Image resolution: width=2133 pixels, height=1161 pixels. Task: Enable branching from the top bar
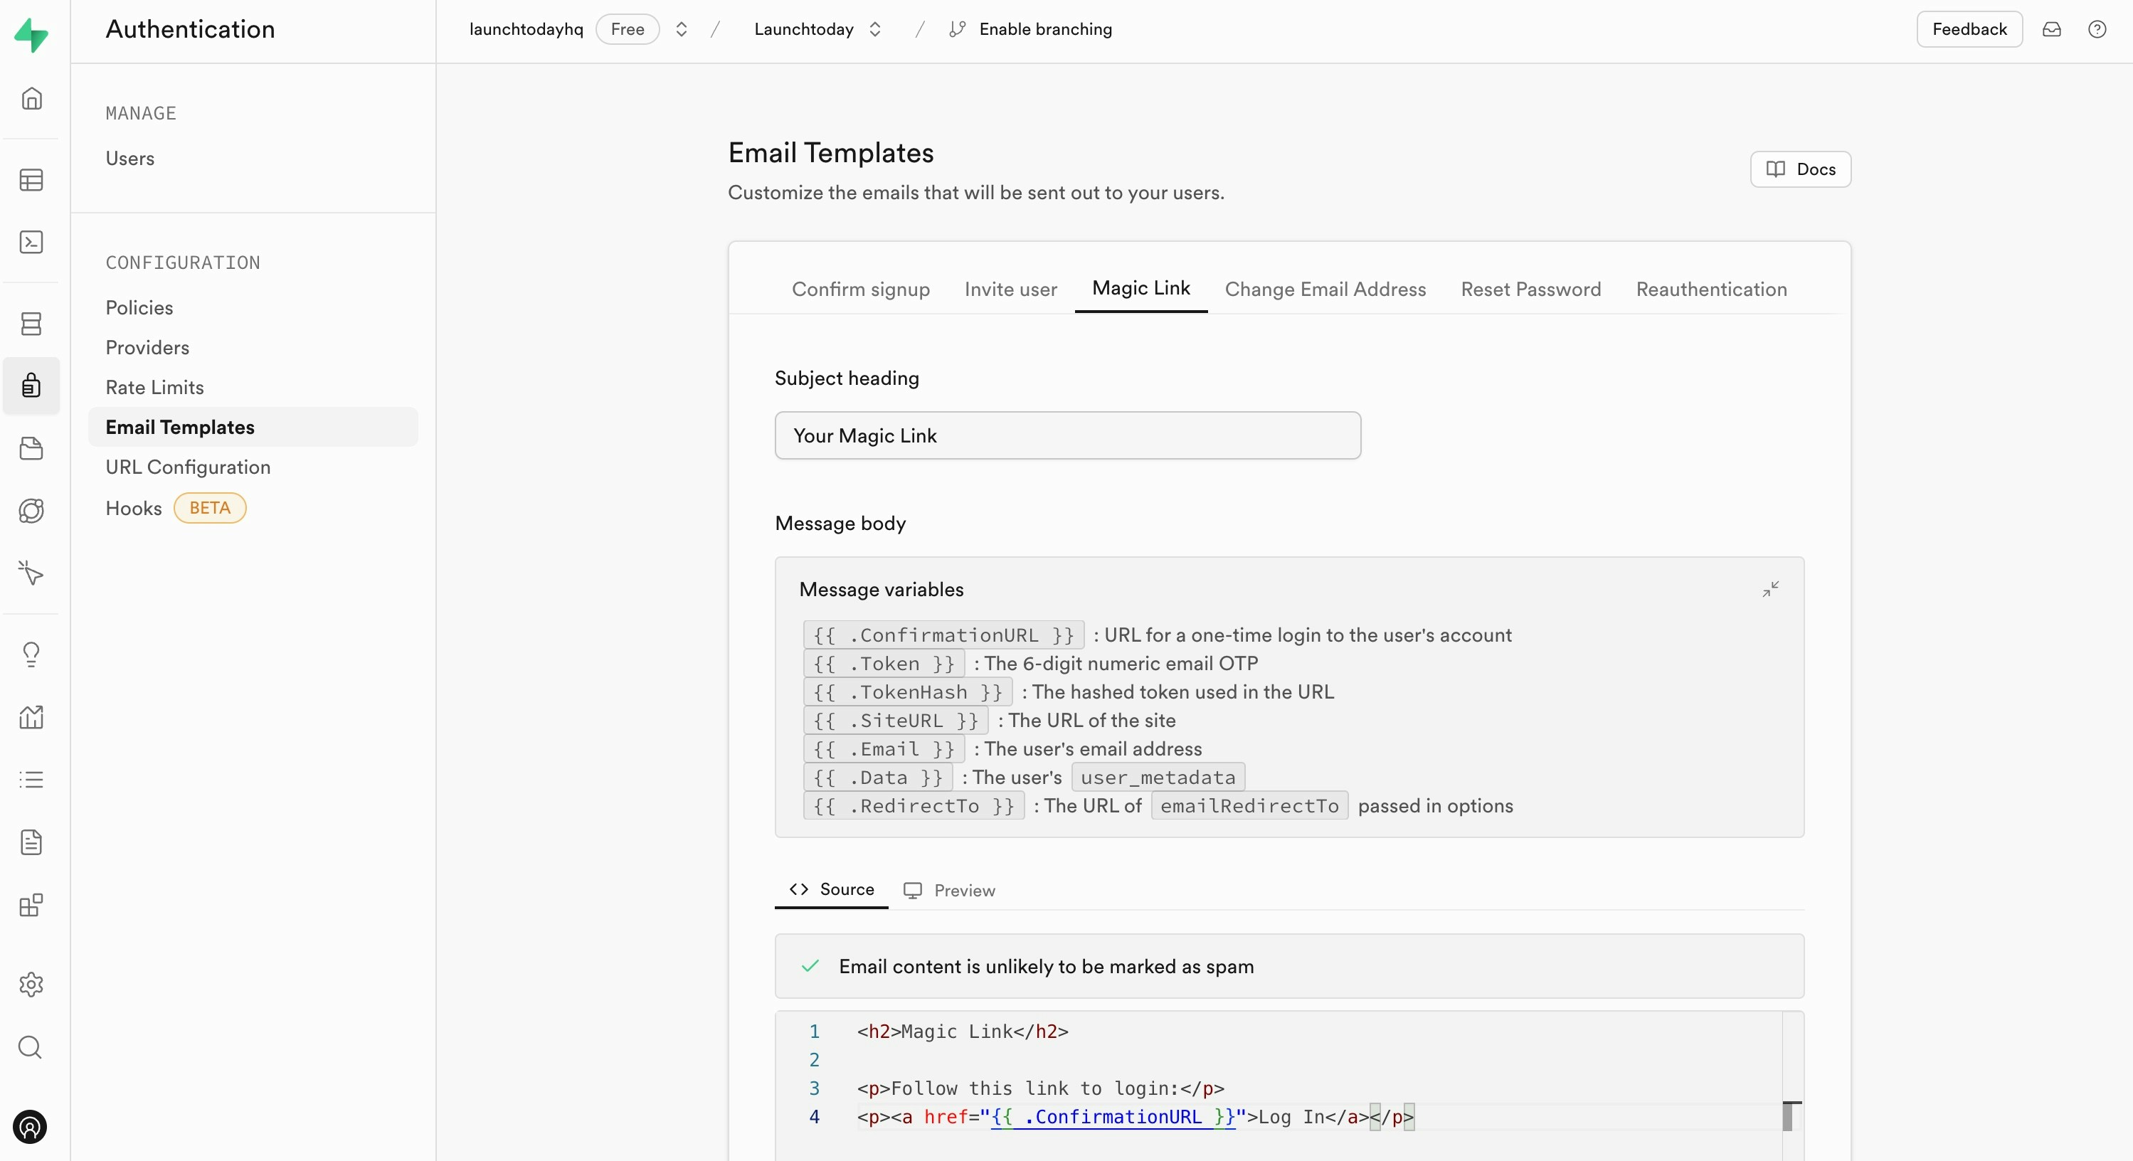[1031, 29]
